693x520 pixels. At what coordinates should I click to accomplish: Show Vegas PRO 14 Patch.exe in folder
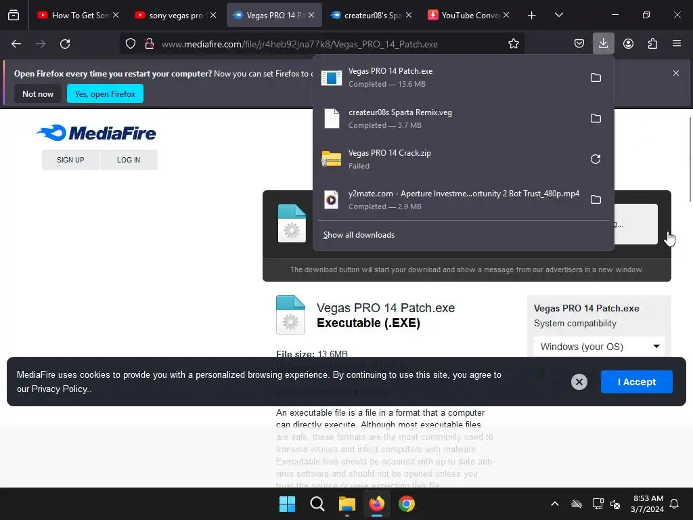(596, 78)
